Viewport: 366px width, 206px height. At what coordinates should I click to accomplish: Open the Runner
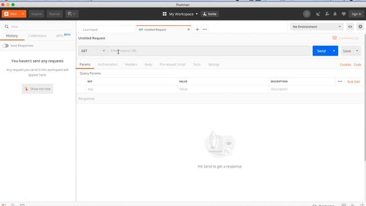[55, 14]
